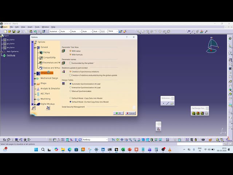Click the OK button in Options dialog

[x=118, y=113]
